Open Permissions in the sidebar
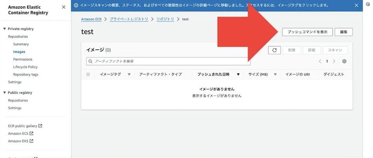This screenshot has height=158, width=373. tap(23, 59)
